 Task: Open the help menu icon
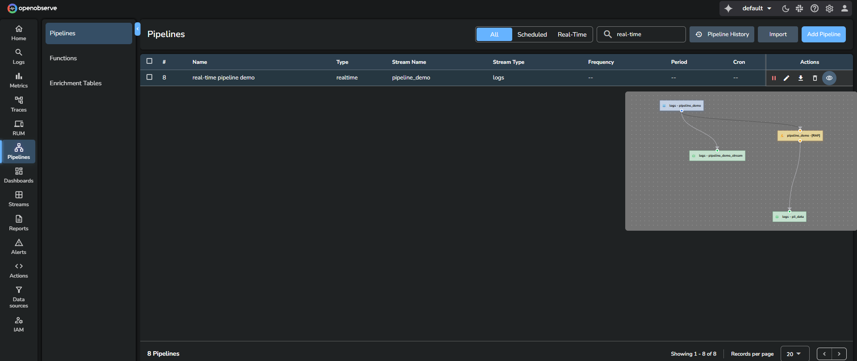[x=815, y=8]
